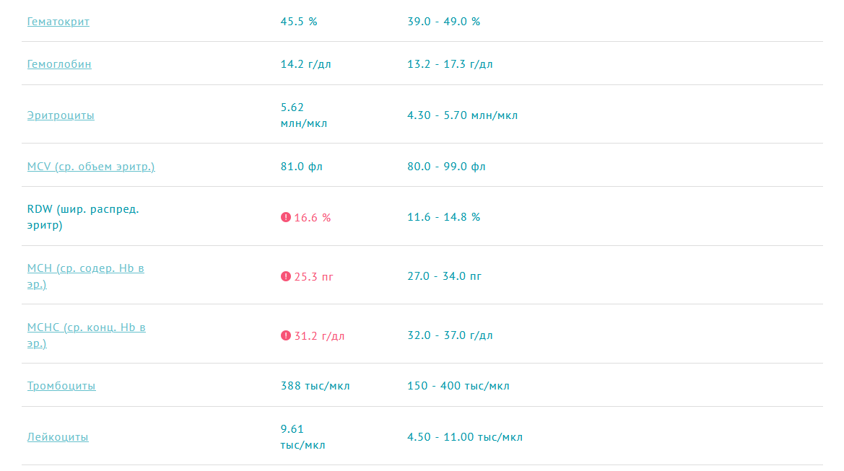Click the alert icon next to 25.3 пг
Image resolution: width=844 pixels, height=471 pixels.
pos(285,276)
